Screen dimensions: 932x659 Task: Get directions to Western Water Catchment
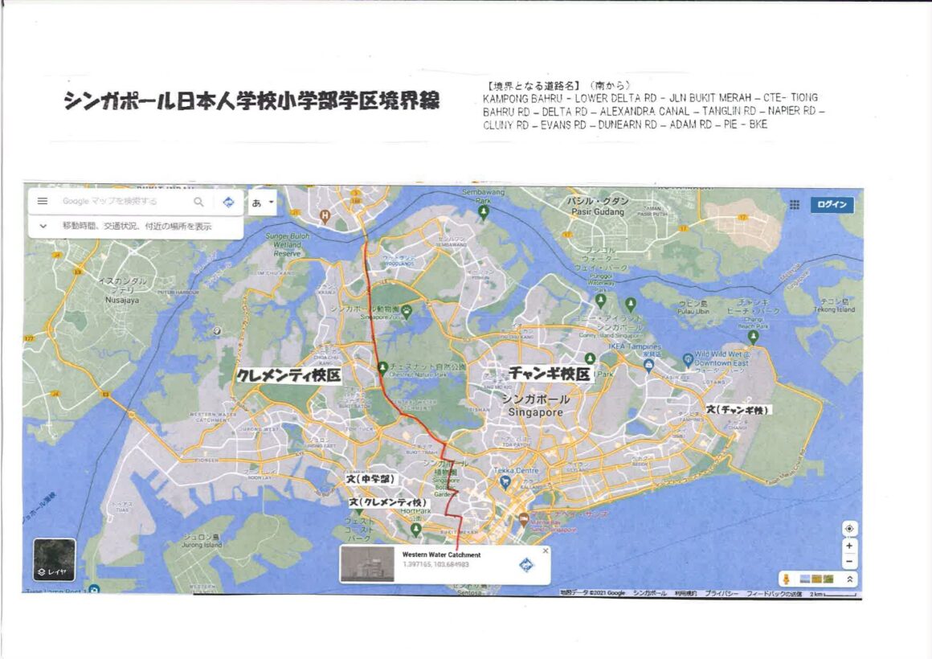[x=527, y=565]
